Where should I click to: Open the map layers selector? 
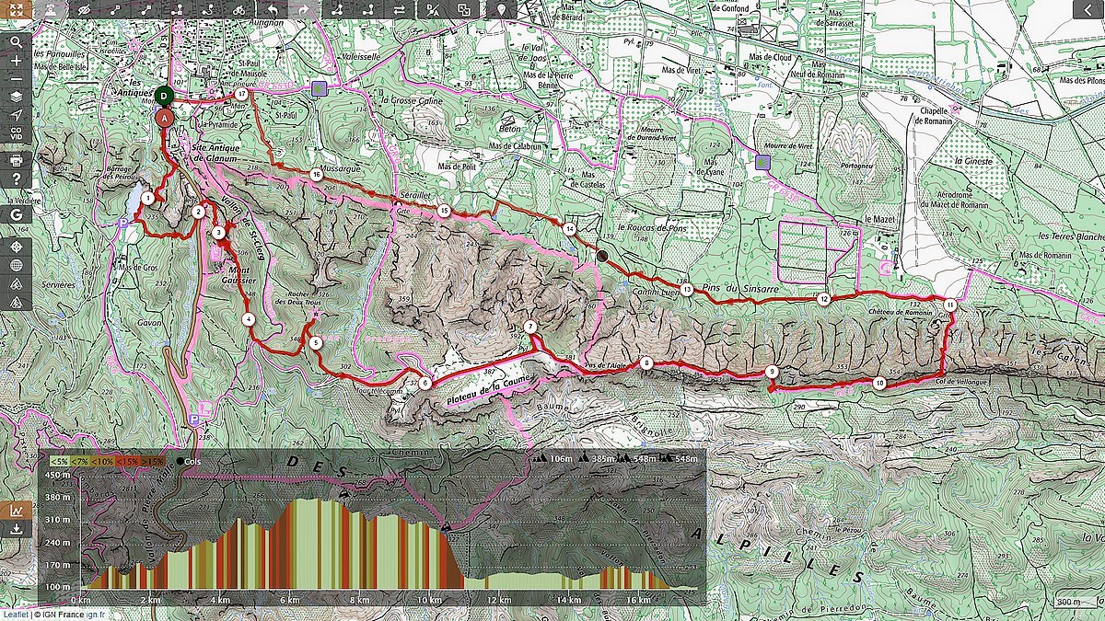tap(17, 97)
